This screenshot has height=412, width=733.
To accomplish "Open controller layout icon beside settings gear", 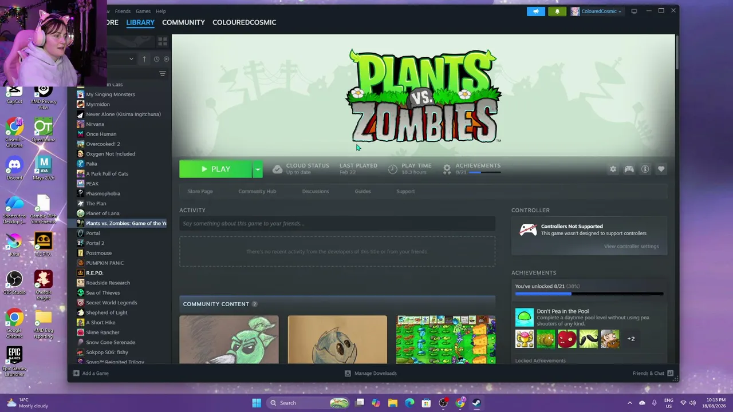I will 629,169.
